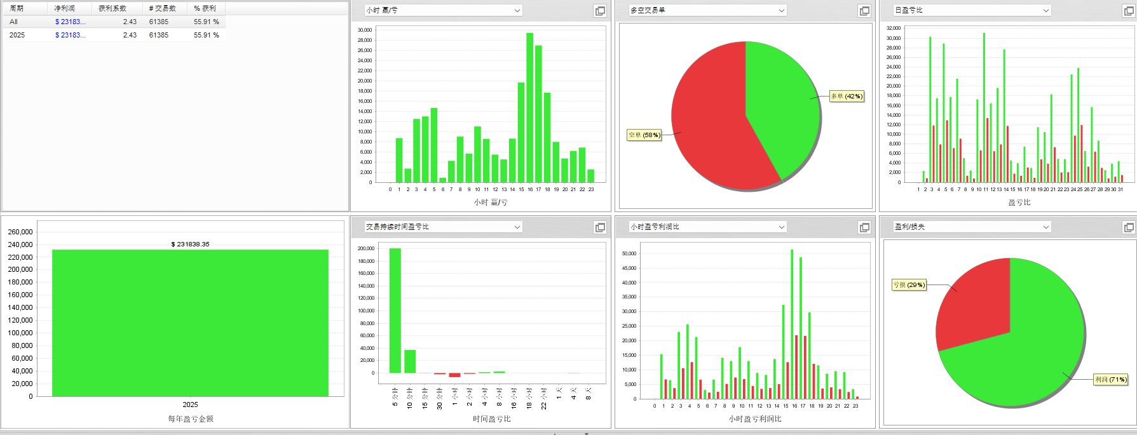Open the 盈利/损失 chart dropdown
Viewport: 1137px width, 435px height.
click(x=1045, y=227)
